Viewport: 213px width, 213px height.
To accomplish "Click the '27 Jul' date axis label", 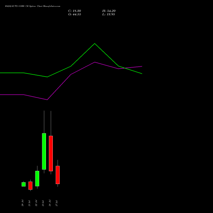I will pyautogui.click(x=57, y=203).
